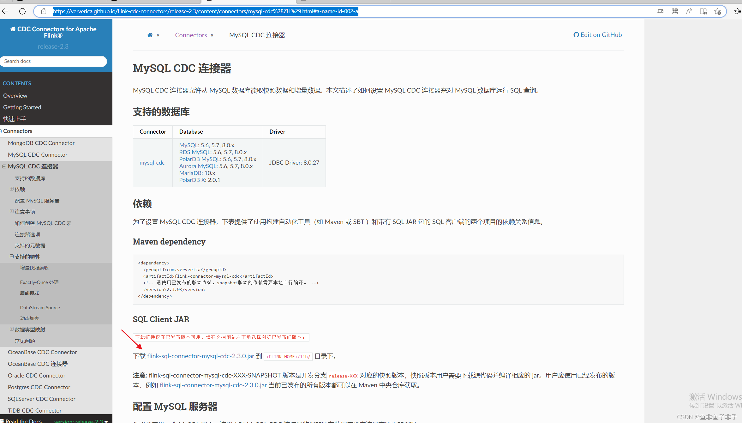Open OceanBase CDC 连接器 page
This screenshot has width=742, height=423.
click(x=38, y=364)
